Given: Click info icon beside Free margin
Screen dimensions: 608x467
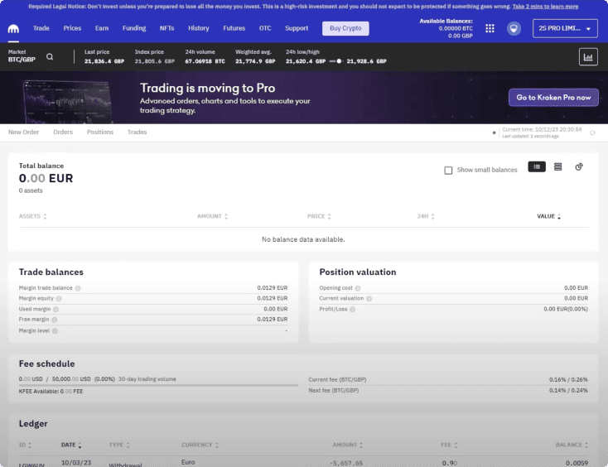Looking at the screenshot, I should click(x=55, y=320).
